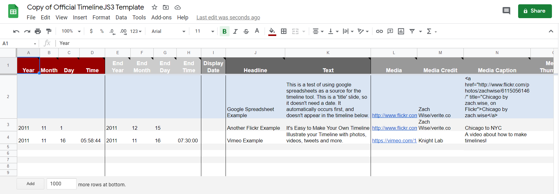Open the Vimeo link in row 4
The image size is (559, 194).
click(394, 141)
